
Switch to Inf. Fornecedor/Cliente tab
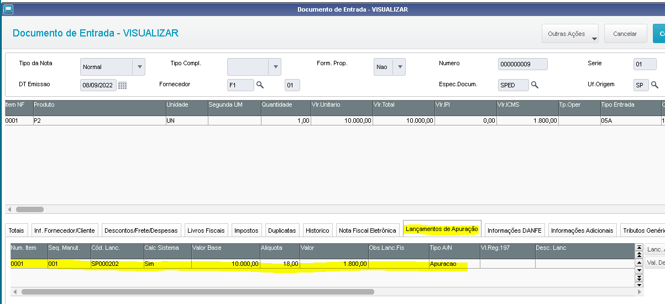coord(65,230)
